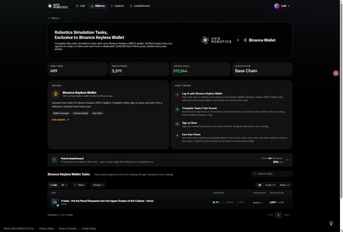The width and height of the screenshot is (343, 232).
Task: Open the Privacy Policy footer link
Action: (46, 228)
